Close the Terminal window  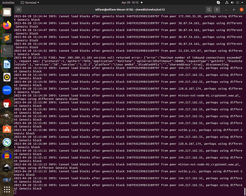(241, 10)
